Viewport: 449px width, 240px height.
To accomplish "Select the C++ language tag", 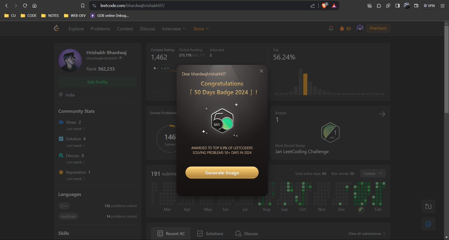I will pos(64,206).
